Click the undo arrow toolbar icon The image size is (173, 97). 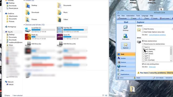pos(139,19)
